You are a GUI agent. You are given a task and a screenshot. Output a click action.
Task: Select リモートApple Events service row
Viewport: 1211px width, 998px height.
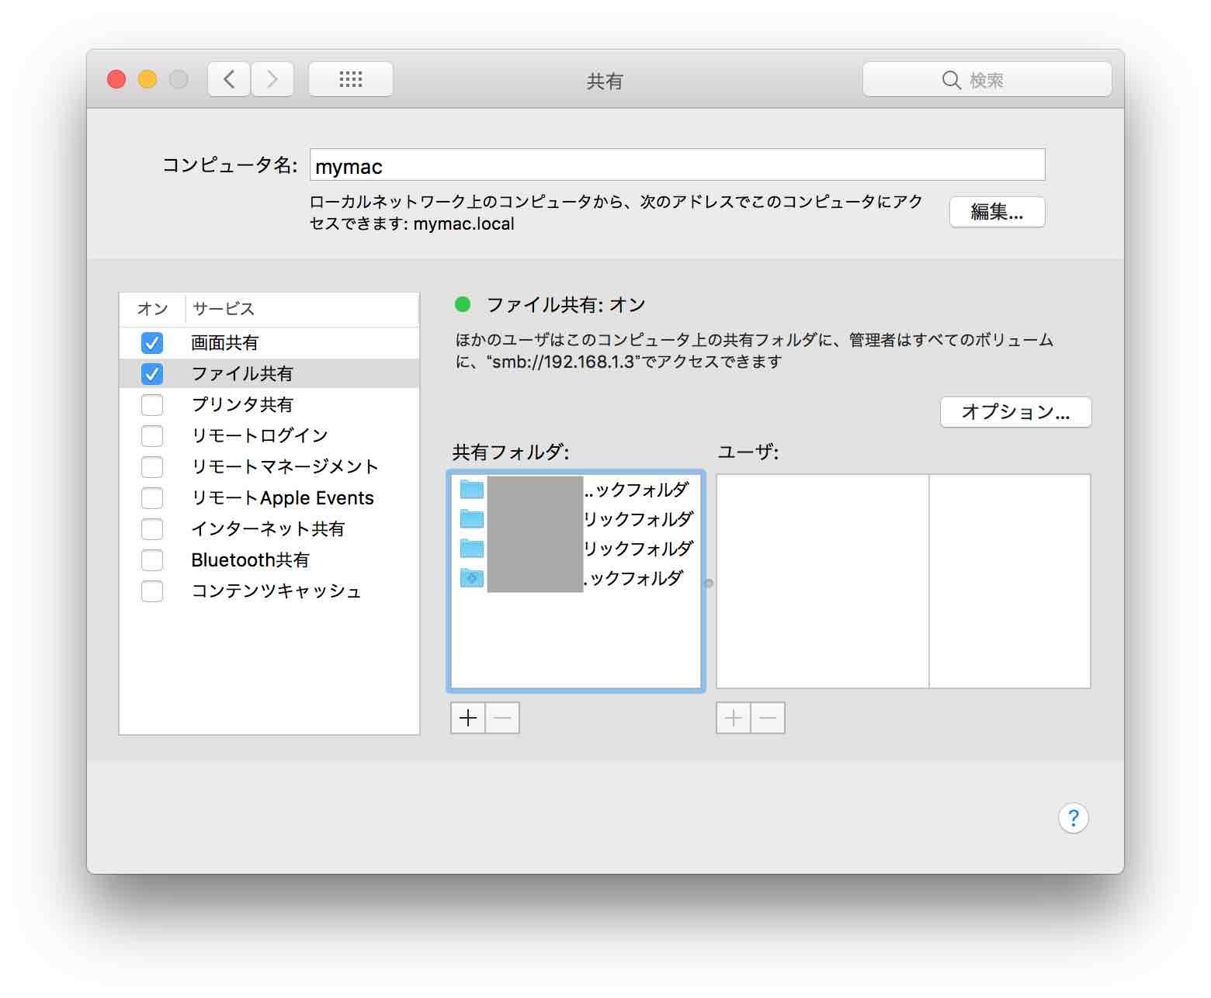(x=269, y=497)
